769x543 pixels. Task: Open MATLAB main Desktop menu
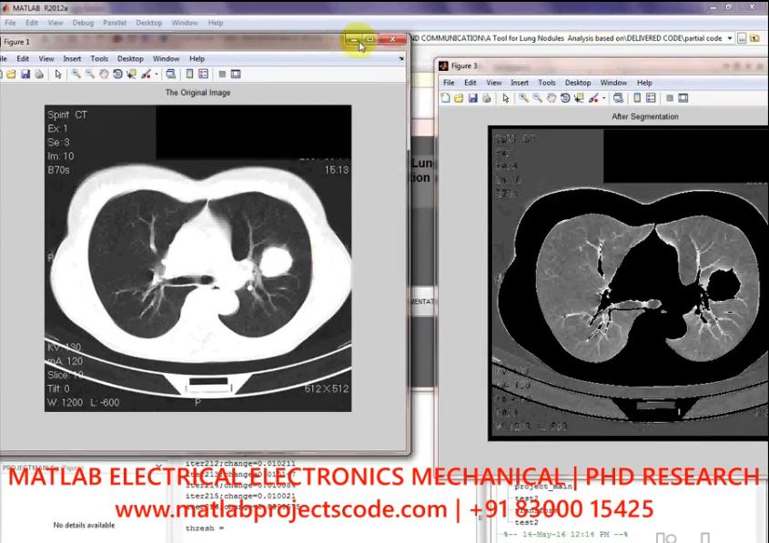[149, 23]
